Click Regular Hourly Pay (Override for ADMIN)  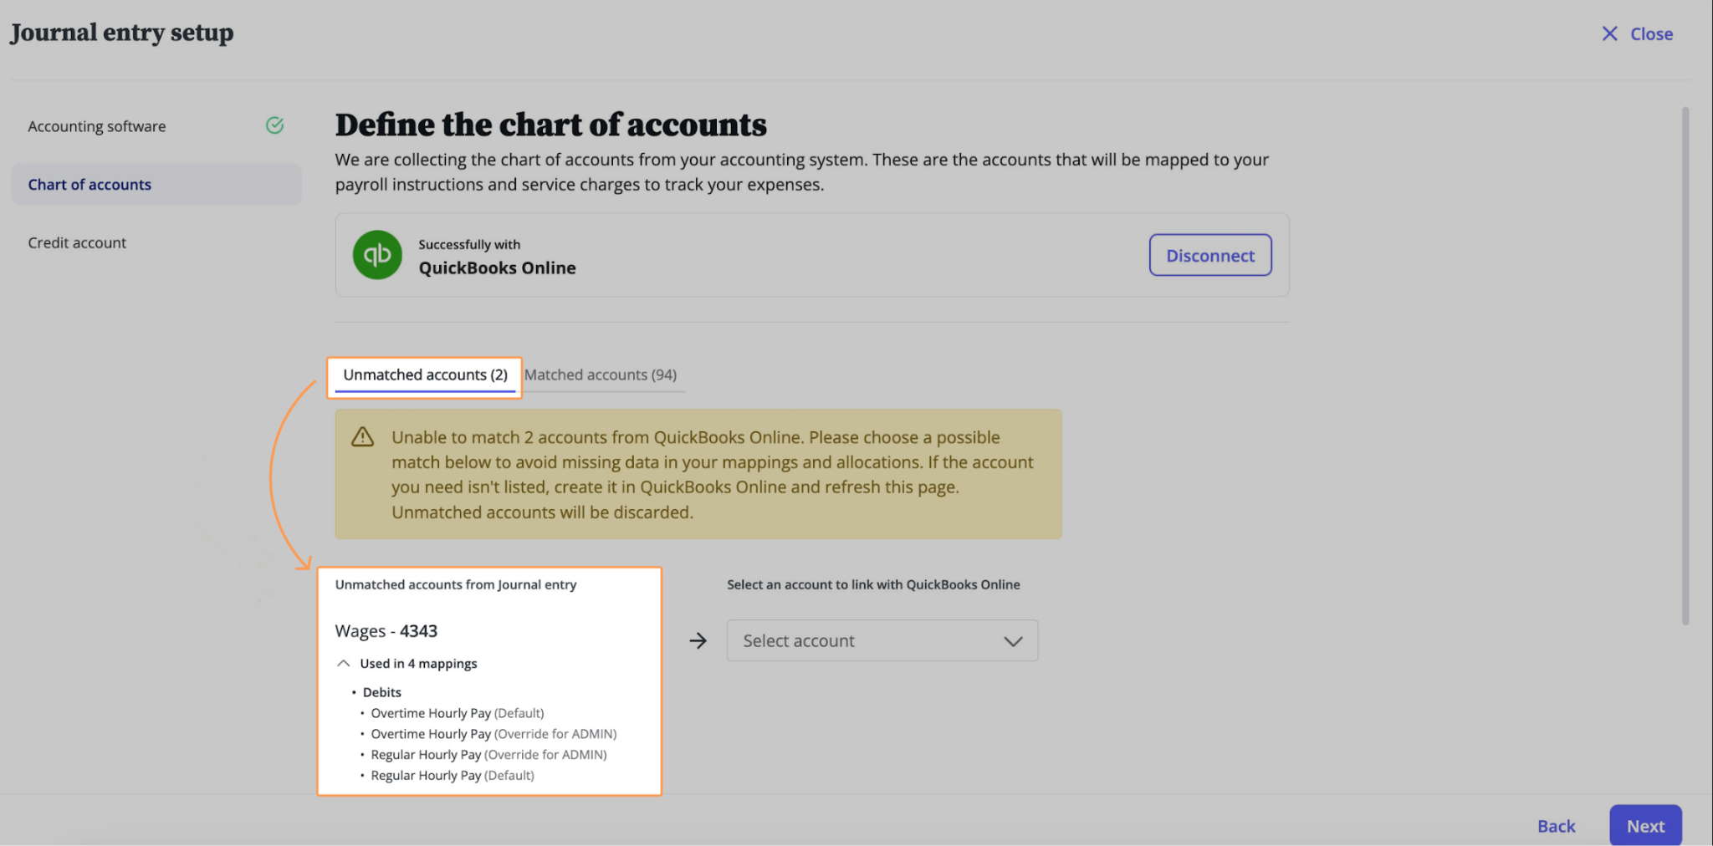488,755
